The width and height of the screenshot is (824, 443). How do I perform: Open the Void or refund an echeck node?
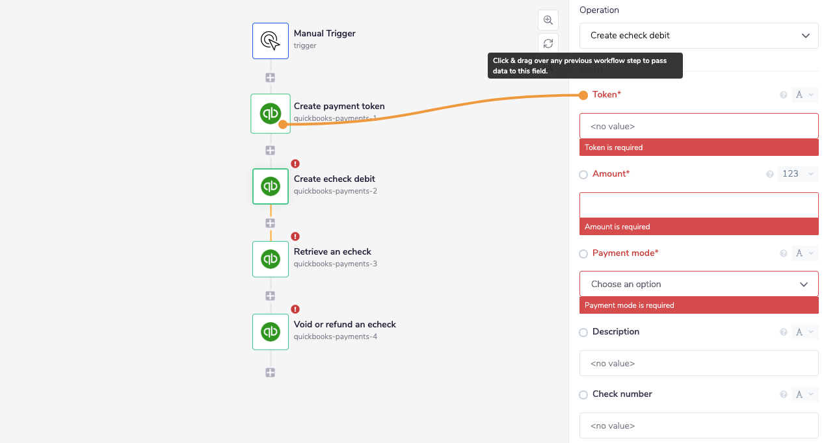[x=270, y=331]
